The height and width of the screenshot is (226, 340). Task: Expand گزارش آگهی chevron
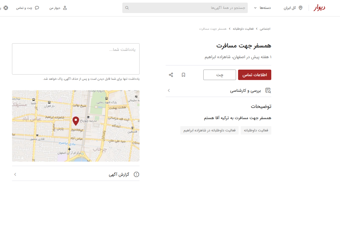click(15, 174)
